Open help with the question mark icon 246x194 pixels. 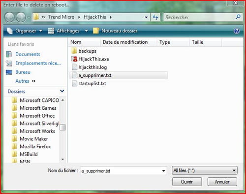(x=237, y=31)
